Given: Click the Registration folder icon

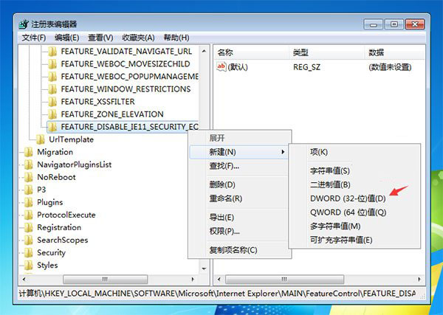Looking at the screenshot, I should [x=29, y=227].
